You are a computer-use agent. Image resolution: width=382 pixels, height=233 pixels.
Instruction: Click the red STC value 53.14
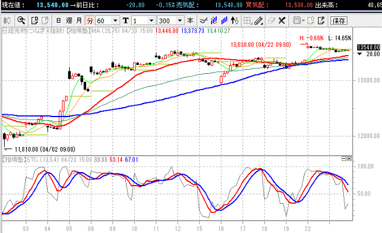[116, 160]
